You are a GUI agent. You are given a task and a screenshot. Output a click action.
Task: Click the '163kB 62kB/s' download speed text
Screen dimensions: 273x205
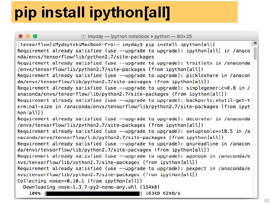(x=163, y=193)
